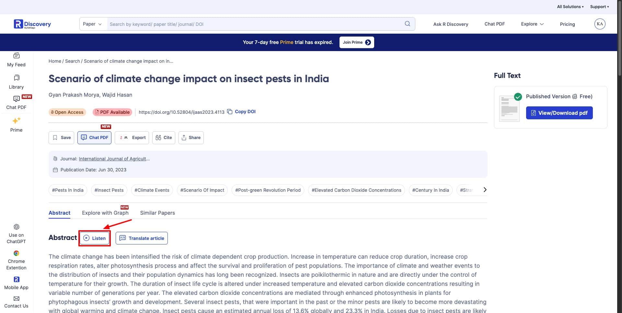Screen dimensions: 622x313
Task: Open Use on ChatGPT sidebar icon
Action: [x=16, y=227]
